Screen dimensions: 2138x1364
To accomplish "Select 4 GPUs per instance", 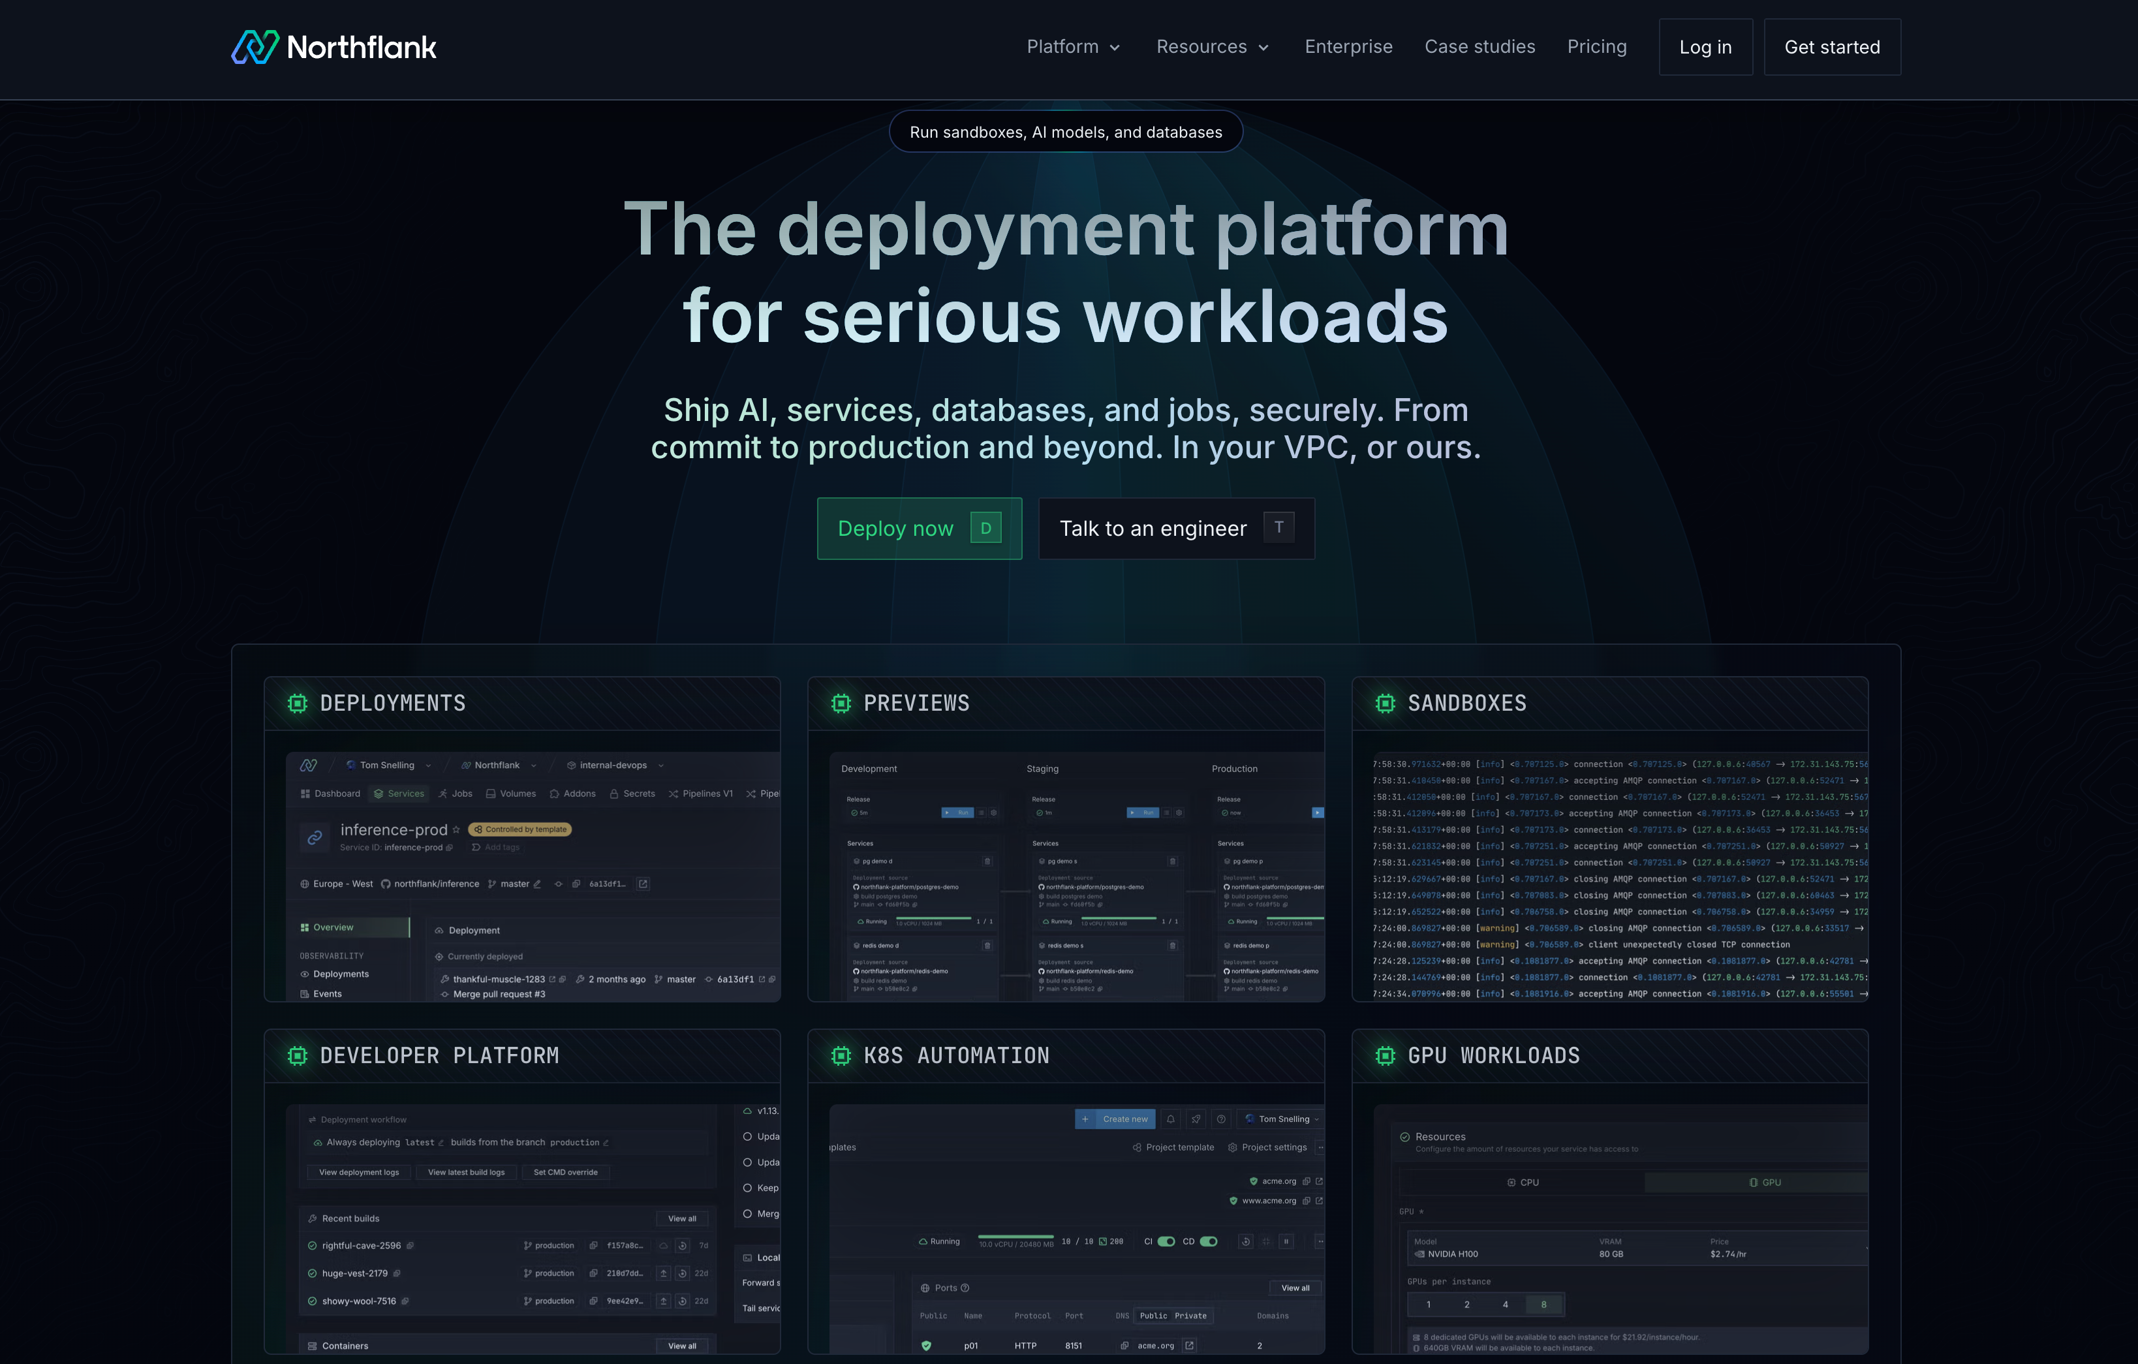I will click(1505, 1305).
